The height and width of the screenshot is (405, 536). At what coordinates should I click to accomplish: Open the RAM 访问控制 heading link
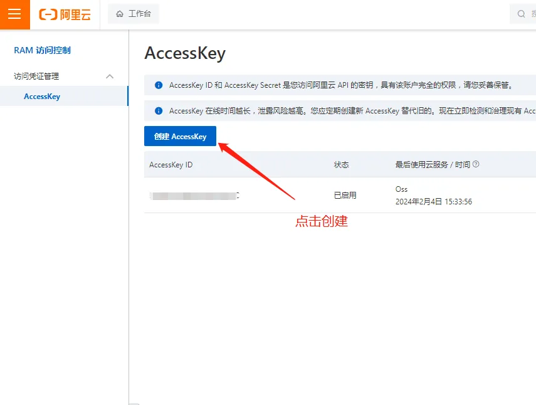[43, 51]
